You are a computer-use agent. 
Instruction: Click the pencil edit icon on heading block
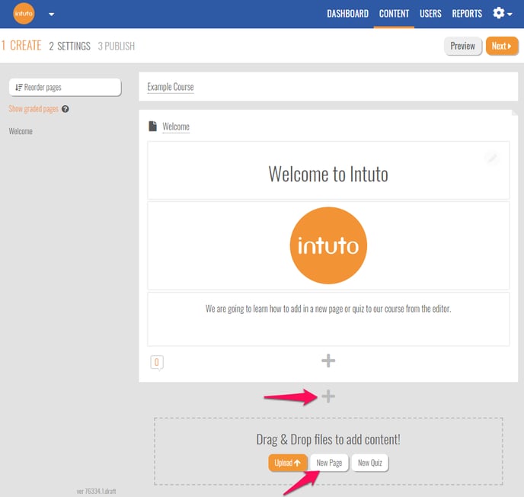[x=492, y=158]
